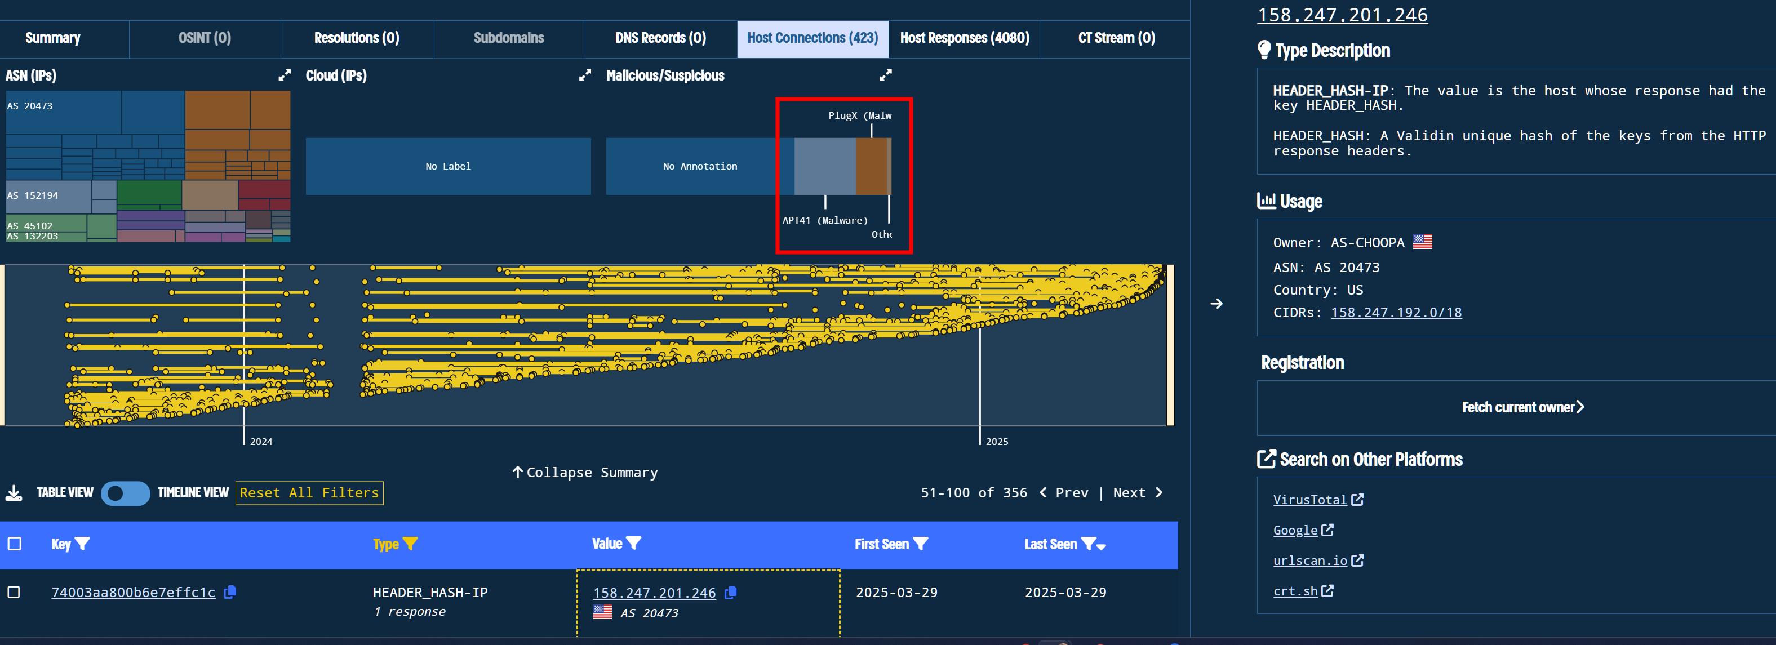Open the Summary tab
The width and height of the screenshot is (1776, 645).
pos(53,38)
